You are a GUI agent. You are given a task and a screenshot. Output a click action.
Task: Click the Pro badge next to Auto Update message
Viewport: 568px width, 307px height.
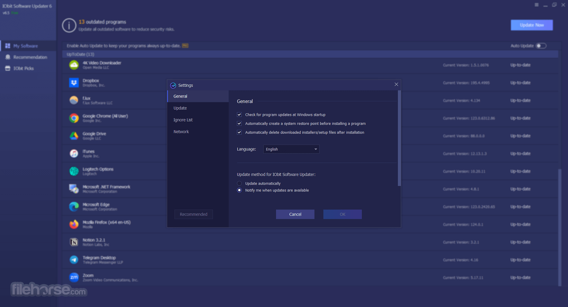[x=185, y=46]
